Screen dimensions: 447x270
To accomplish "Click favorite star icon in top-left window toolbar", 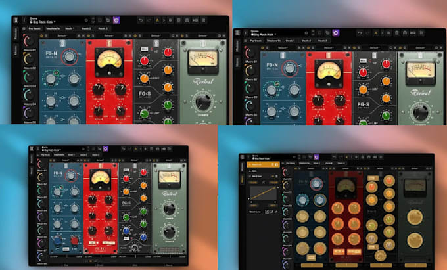I will [86, 20].
